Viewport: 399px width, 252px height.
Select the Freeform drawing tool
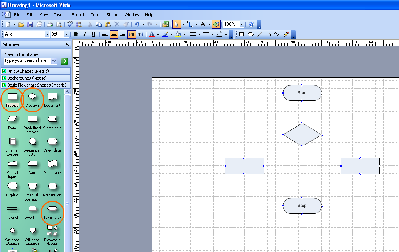point(277,34)
